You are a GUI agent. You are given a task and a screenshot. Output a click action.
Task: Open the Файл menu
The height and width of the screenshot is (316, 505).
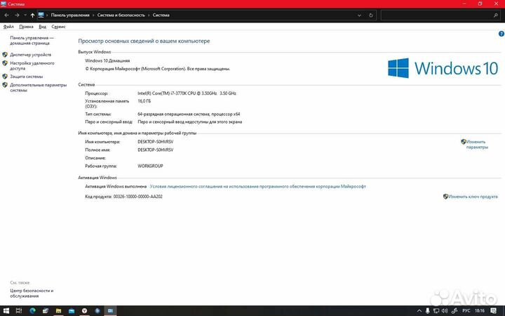tap(8, 26)
